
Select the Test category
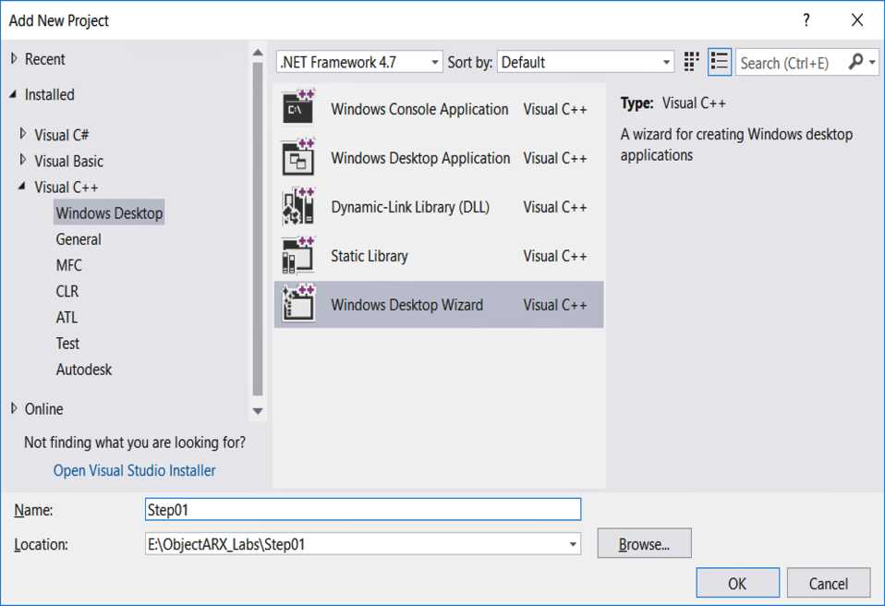pyautogui.click(x=67, y=343)
